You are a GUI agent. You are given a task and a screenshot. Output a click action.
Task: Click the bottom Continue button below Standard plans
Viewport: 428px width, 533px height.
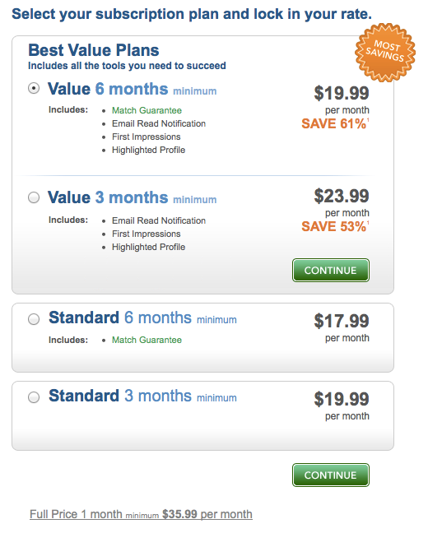331,475
